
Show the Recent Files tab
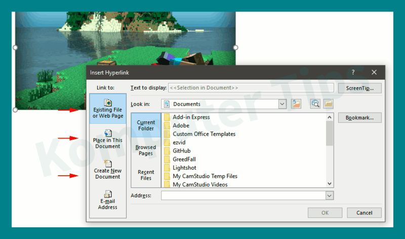[x=146, y=175]
